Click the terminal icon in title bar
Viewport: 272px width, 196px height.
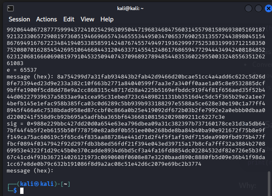pyautogui.click(x=10, y=8)
